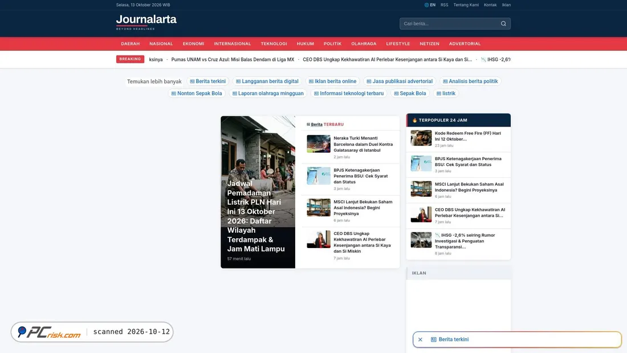Click Kode Redeem Free Fire thumbnail

point(421,138)
